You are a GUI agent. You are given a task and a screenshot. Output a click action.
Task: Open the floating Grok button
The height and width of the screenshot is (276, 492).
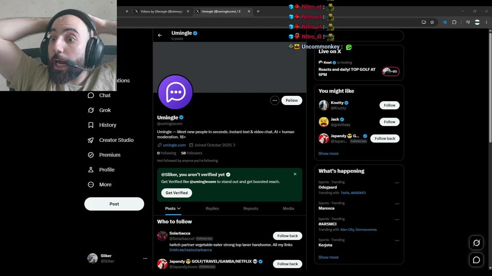(476, 243)
